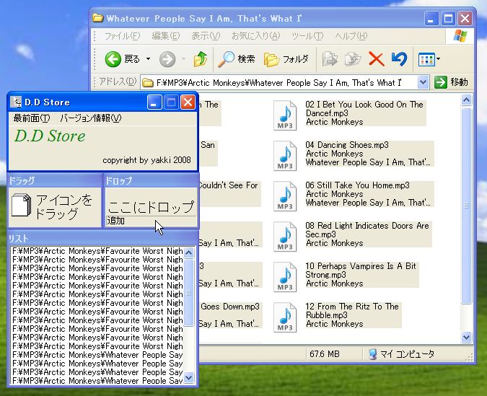Click scroll down arrow in D.D Store list

coord(188,378)
